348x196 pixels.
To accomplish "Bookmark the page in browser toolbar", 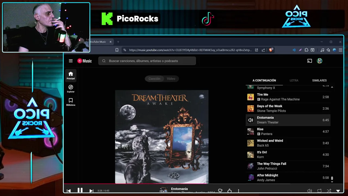I will (x=117, y=50).
